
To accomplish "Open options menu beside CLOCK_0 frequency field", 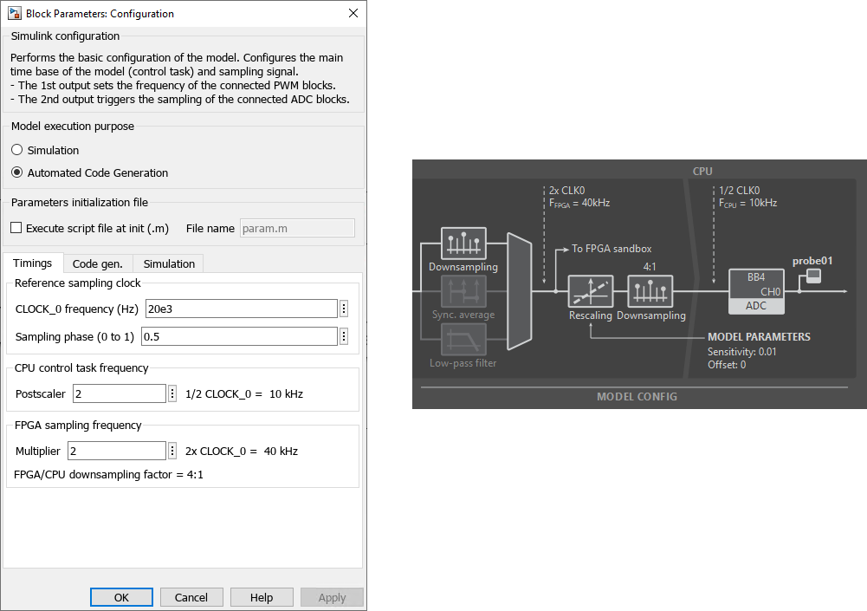I will click(344, 309).
